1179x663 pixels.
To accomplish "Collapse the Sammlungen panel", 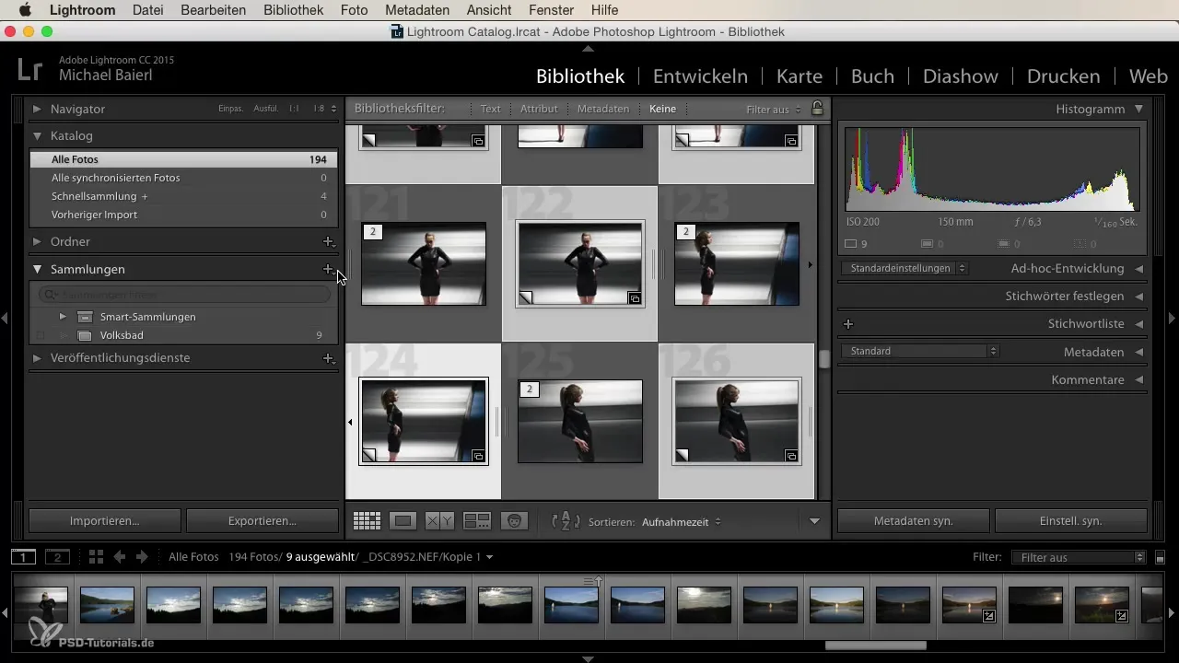I will pyautogui.click(x=37, y=269).
